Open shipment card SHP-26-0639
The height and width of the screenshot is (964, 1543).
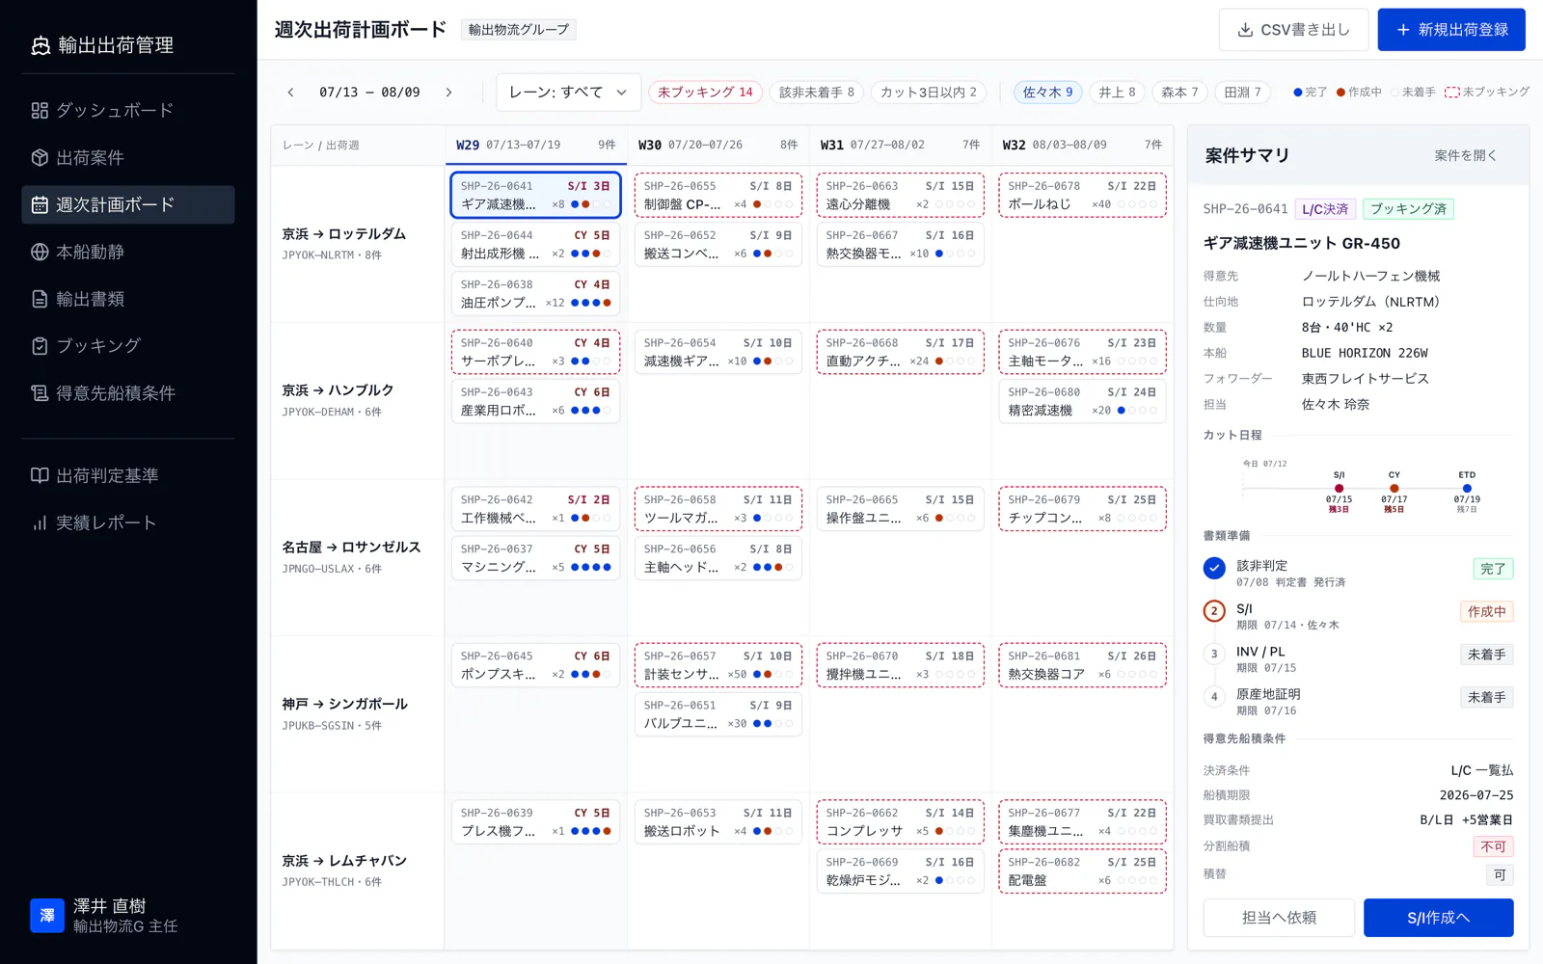535,822
